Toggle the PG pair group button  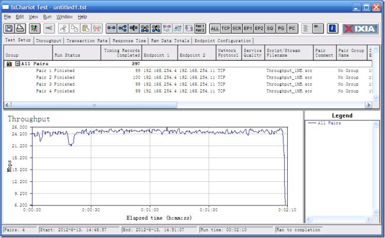[x=281, y=28]
